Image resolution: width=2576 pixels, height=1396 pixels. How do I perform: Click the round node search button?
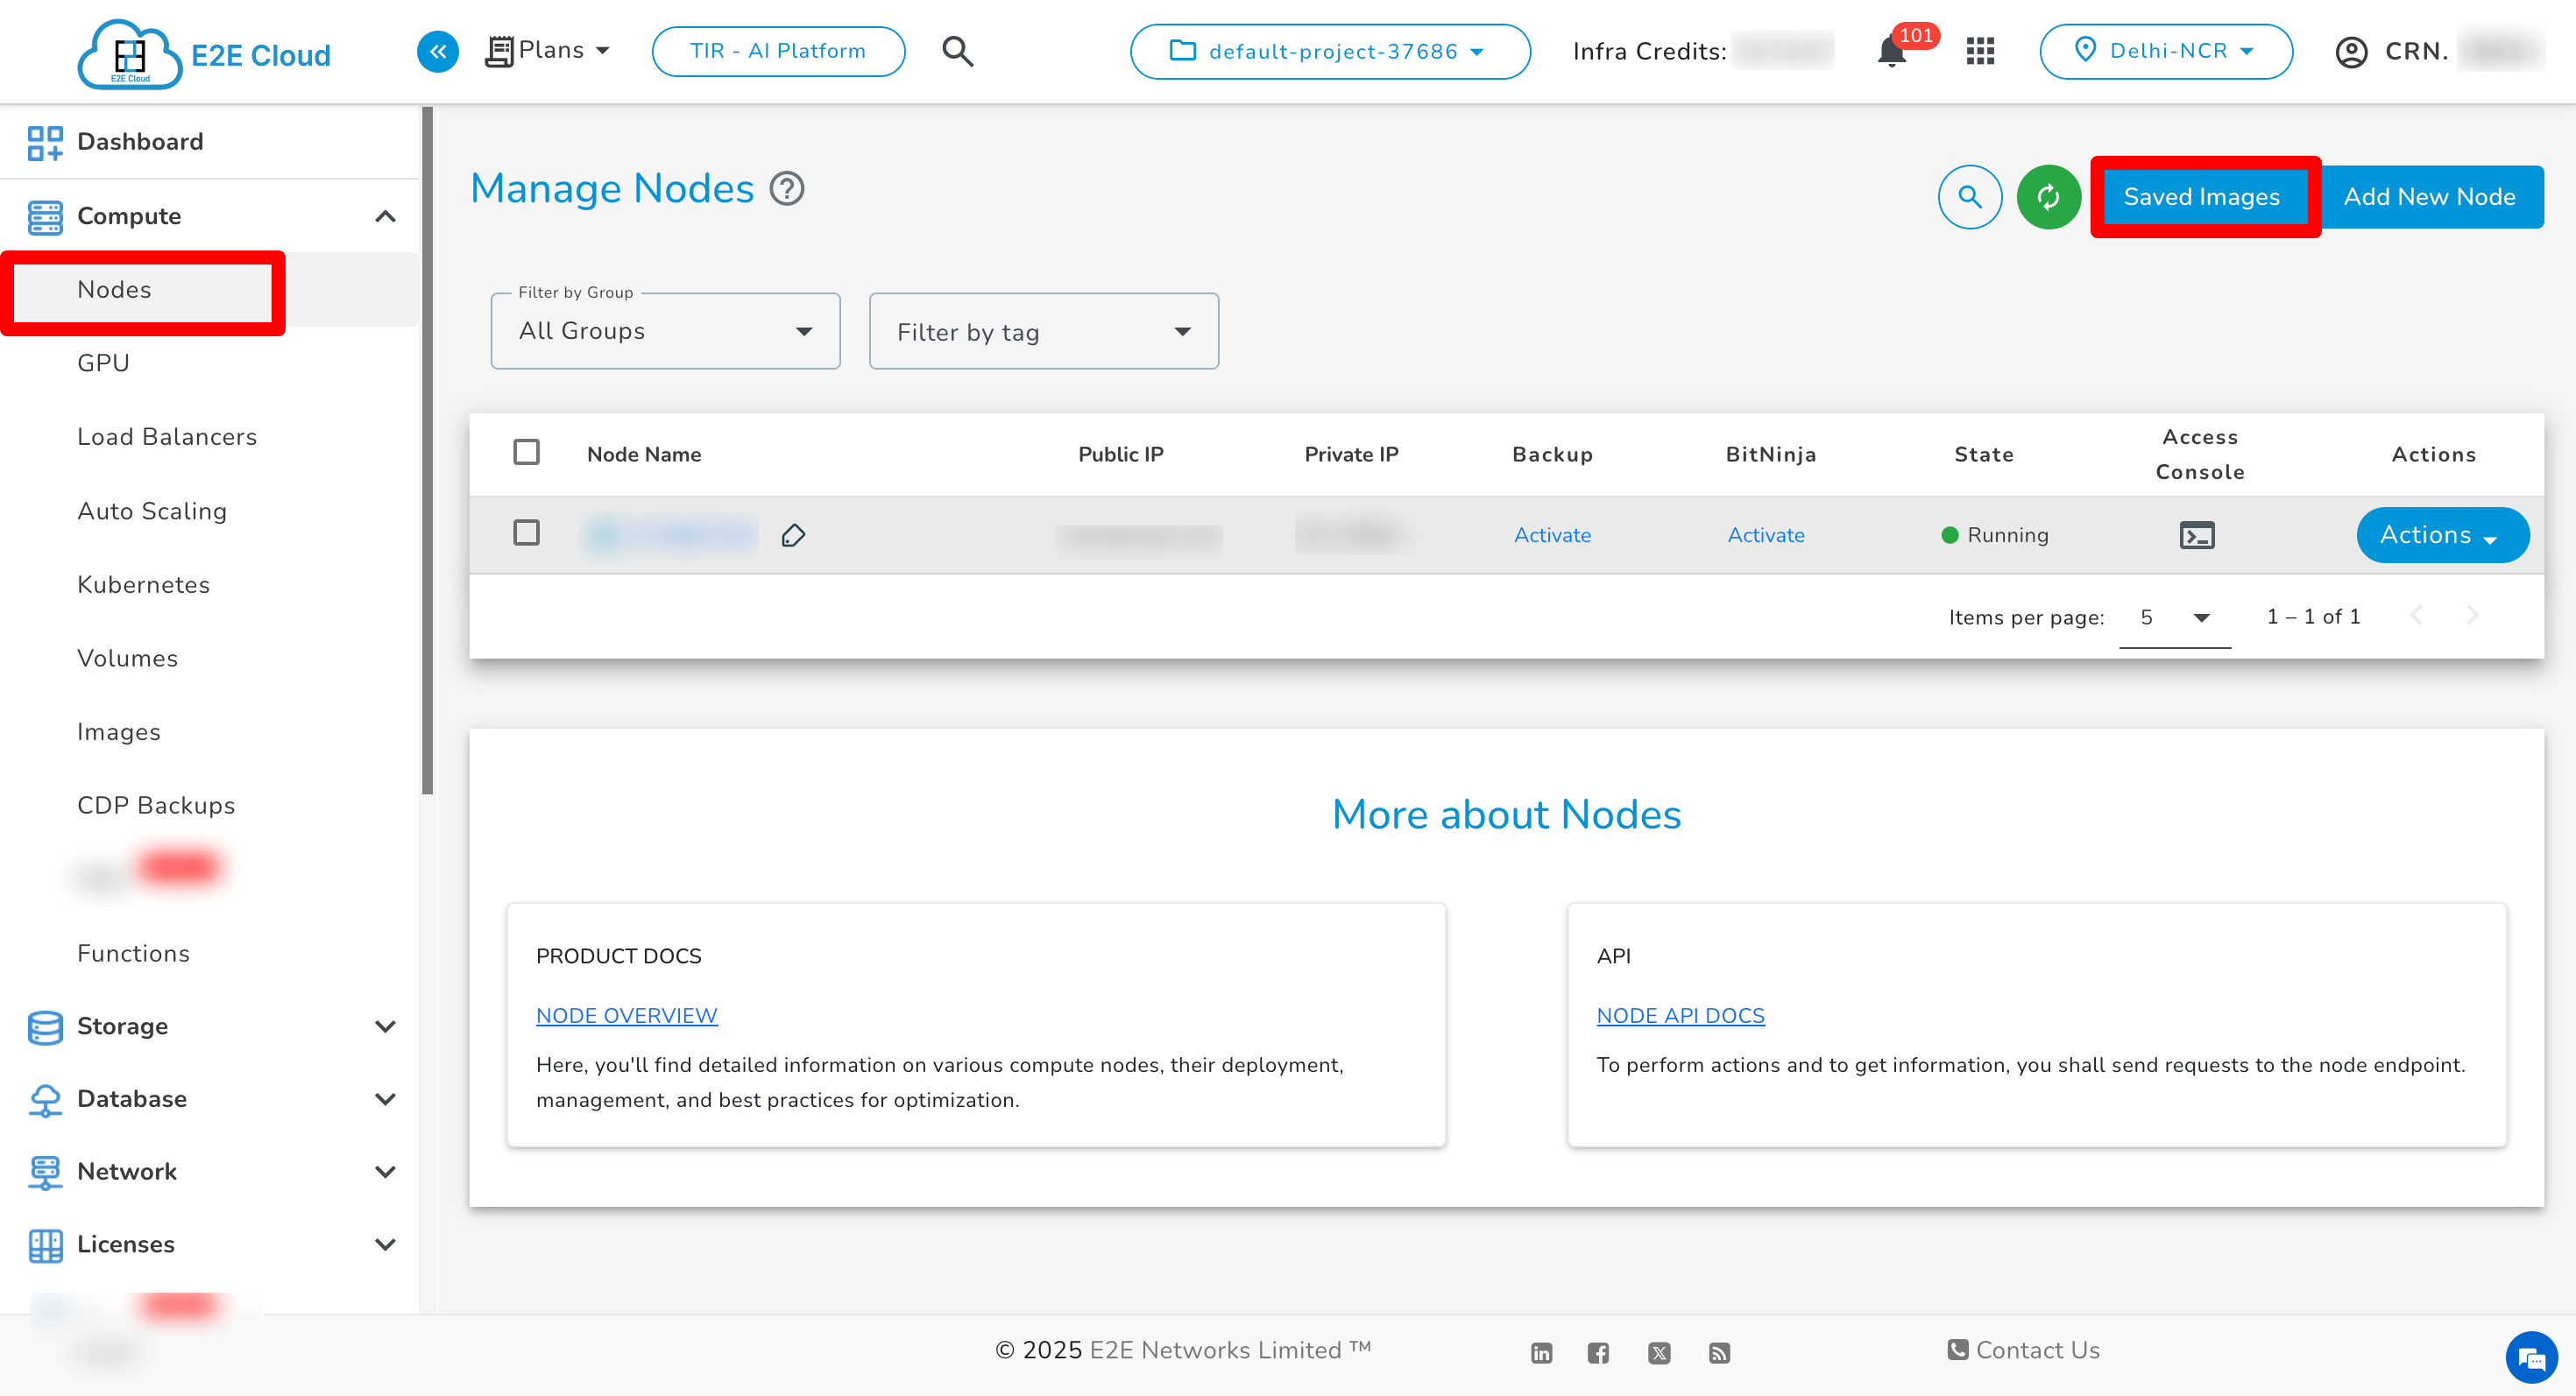[x=1969, y=197]
